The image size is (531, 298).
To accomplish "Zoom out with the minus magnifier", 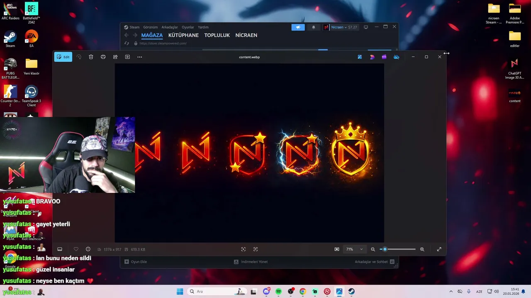I will (x=373, y=249).
